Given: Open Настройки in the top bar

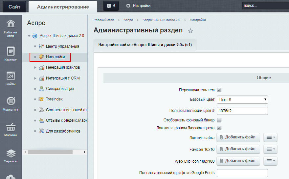Looking at the screenshot, I should pos(142,6).
